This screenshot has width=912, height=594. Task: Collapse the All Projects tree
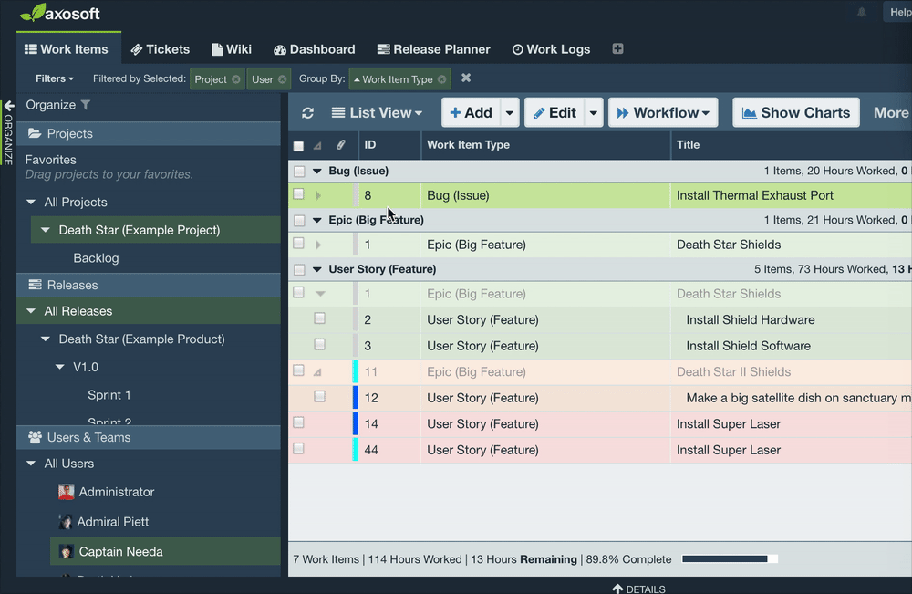[31, 202]
